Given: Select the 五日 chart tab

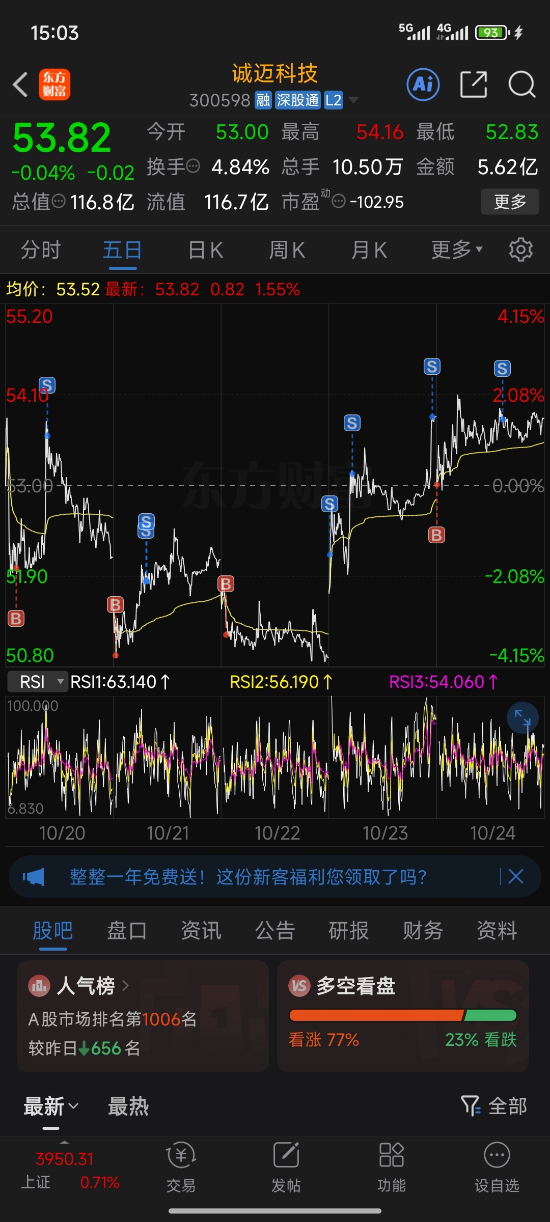Looking at the screenshot, I should [122, 249].
